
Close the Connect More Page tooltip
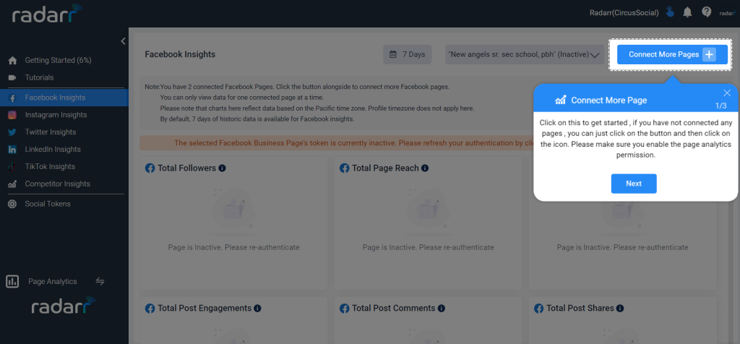(x=727, y=93)
